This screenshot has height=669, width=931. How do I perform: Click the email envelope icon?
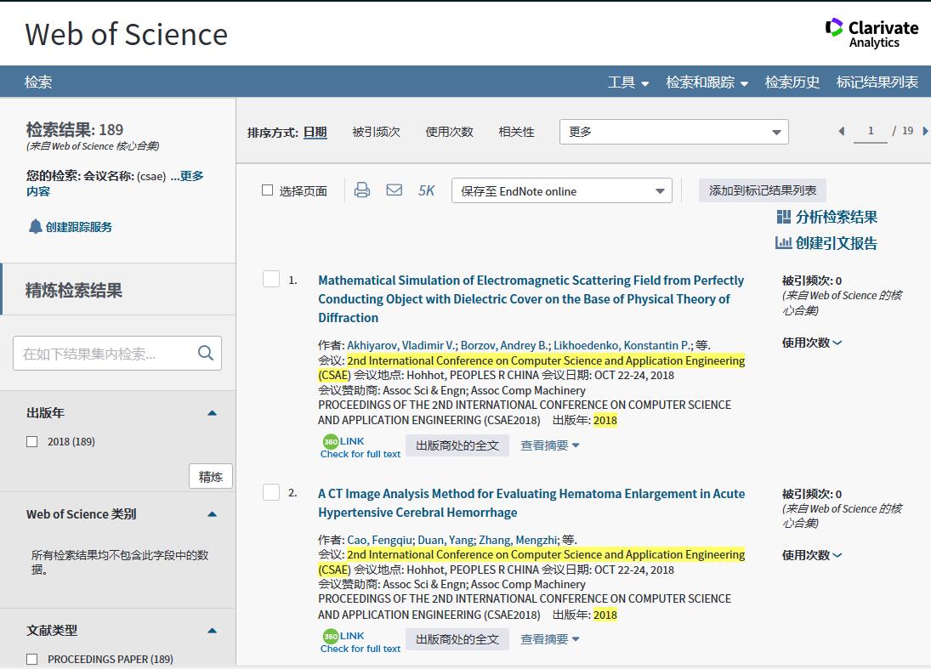pyautogui.click(x=395, y=190)
